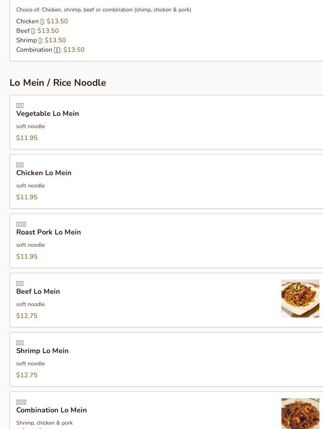This screenshot has width=323, height=429.
Task: Open the Shrimp Lo Mein item
Action: point(42,351)
